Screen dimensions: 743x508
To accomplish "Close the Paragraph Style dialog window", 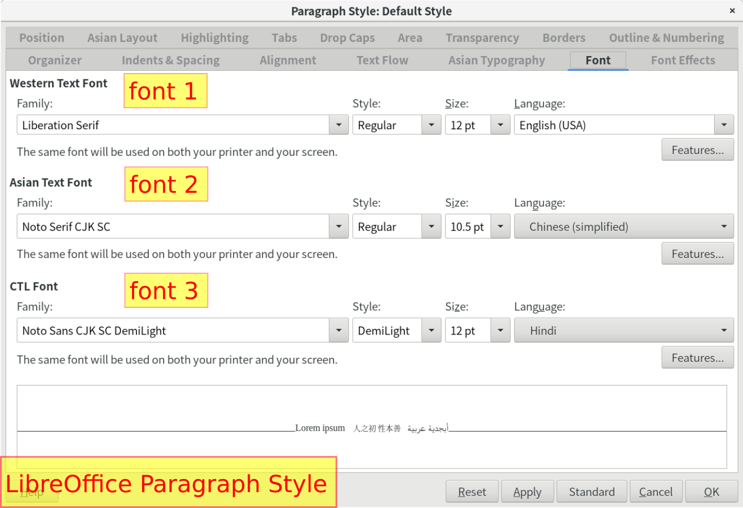I will click(x=732, y=11).
